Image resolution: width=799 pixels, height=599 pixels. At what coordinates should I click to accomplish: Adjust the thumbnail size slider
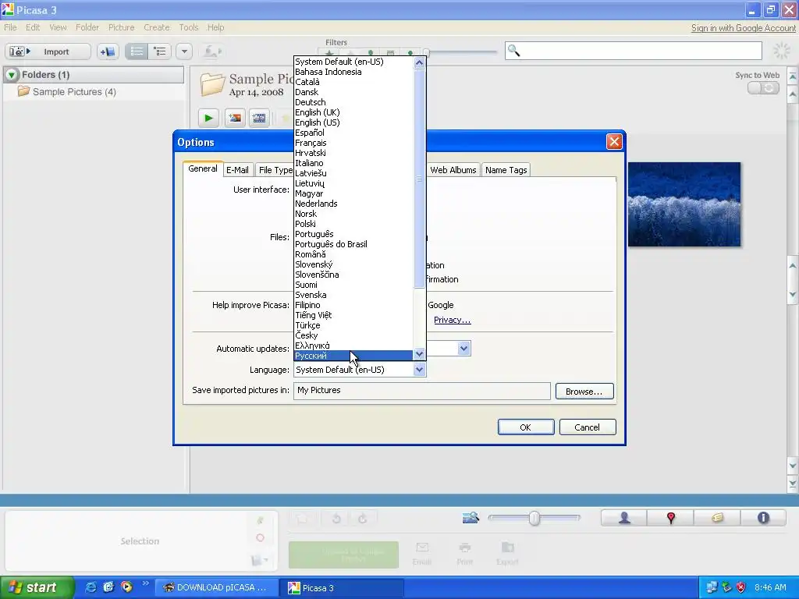coord(534,518)
